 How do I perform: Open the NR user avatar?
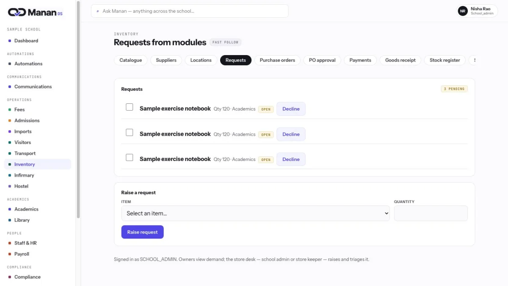click(x=463, y=11)
